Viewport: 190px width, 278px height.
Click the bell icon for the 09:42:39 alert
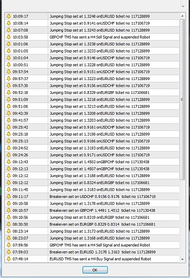pyautogui.click(x=8, y=113)
